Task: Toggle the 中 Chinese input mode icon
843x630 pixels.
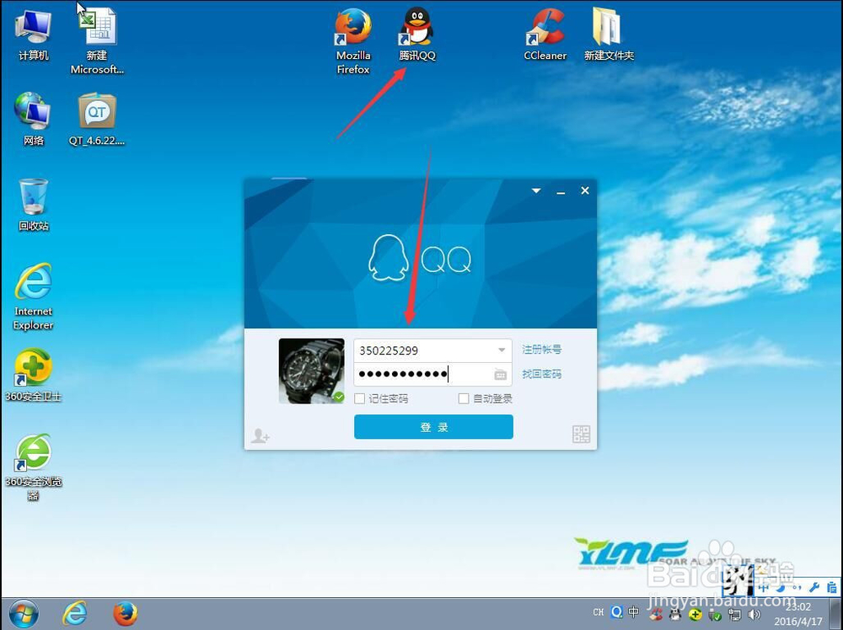Action: click(633, 611)
